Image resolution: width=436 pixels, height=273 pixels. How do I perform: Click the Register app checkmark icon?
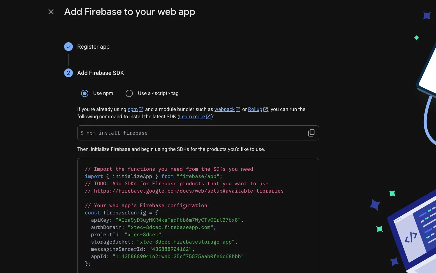68,47
